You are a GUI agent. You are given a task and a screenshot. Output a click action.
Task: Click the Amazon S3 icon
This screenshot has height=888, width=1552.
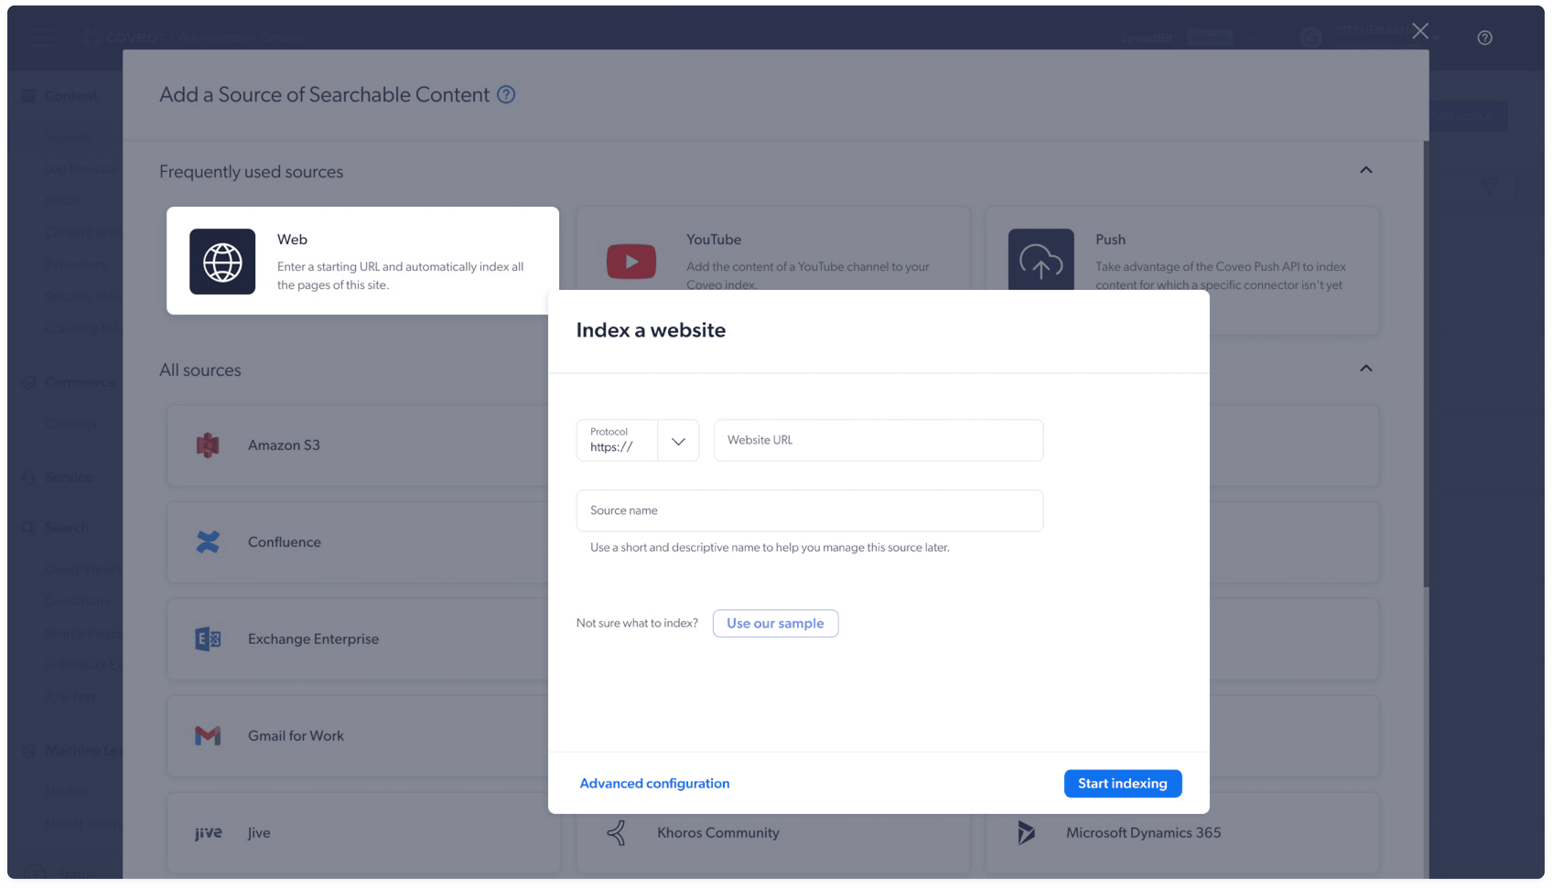[x=207, y=445]
